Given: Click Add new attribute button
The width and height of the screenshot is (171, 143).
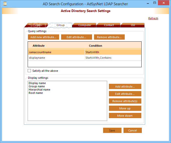Looking at the screenshot, I should (x=44, y=37).
